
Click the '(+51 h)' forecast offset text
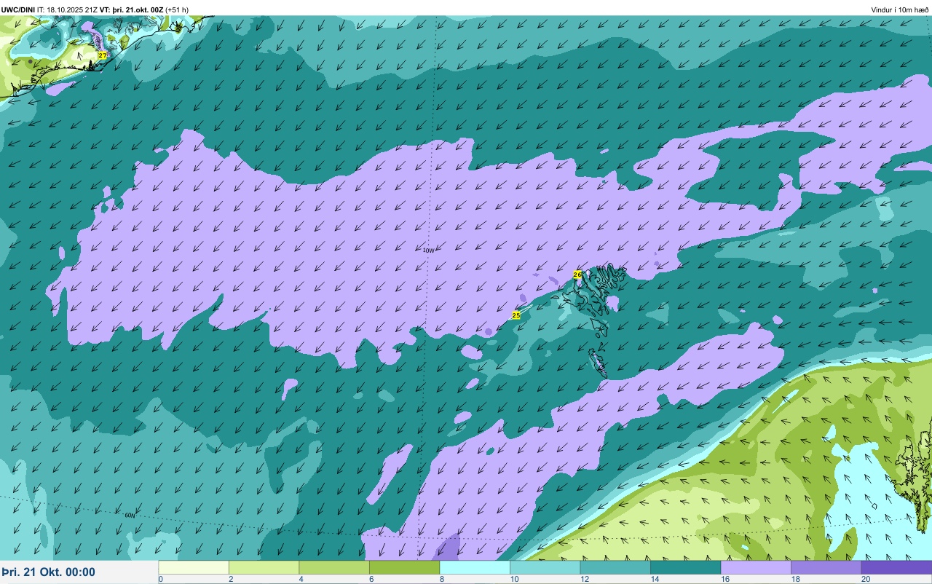pos(177,9)
